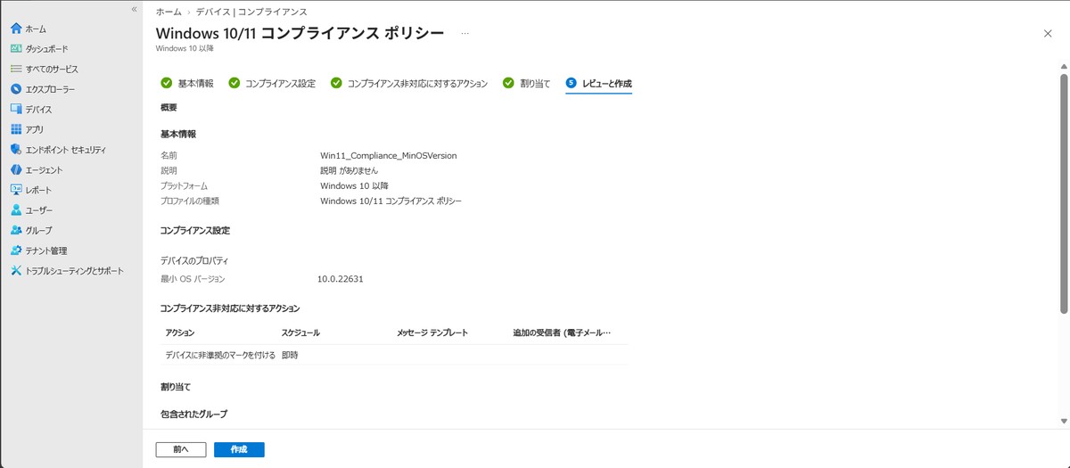Click the メッセージ テンプレート column header
Image resolution: width=1070 pixels, height=468 pixels.
click(x=432, y=333)
